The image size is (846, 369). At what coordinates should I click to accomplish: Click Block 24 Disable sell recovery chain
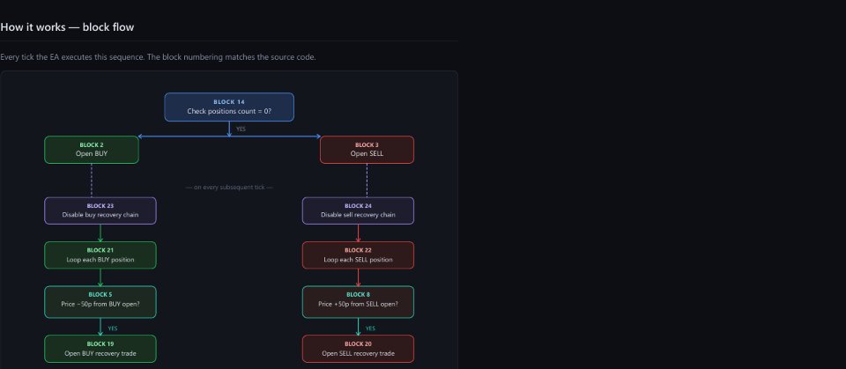pyautogui.click(x=359, y=210)
